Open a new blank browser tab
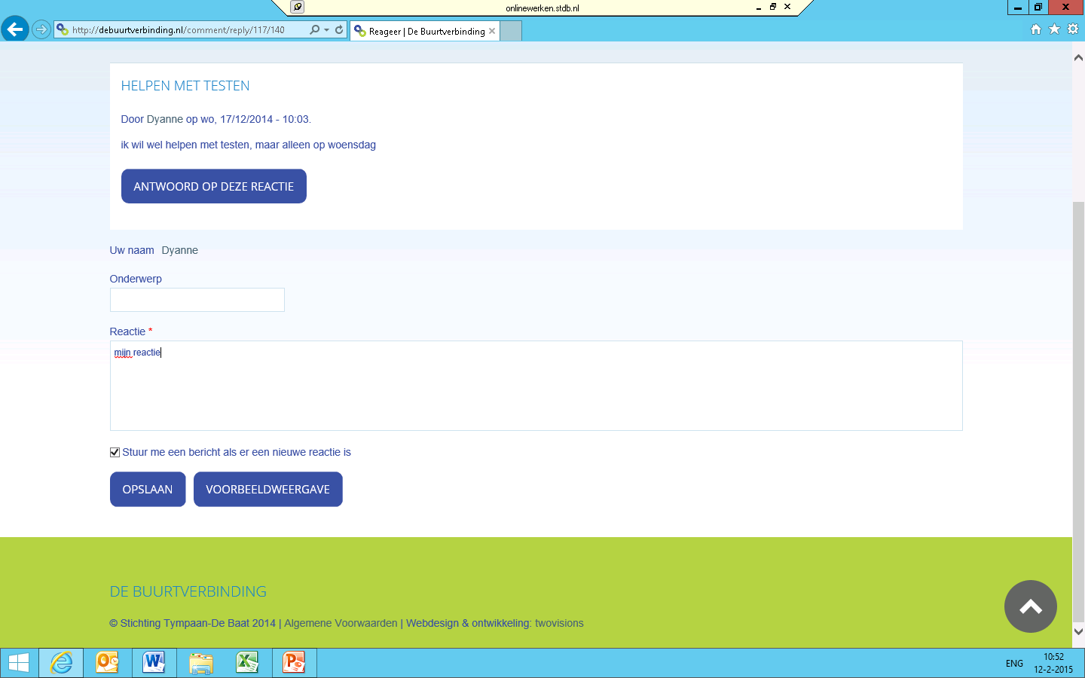The height and width of the screenshot is (678, 1085). coord(511,31)
